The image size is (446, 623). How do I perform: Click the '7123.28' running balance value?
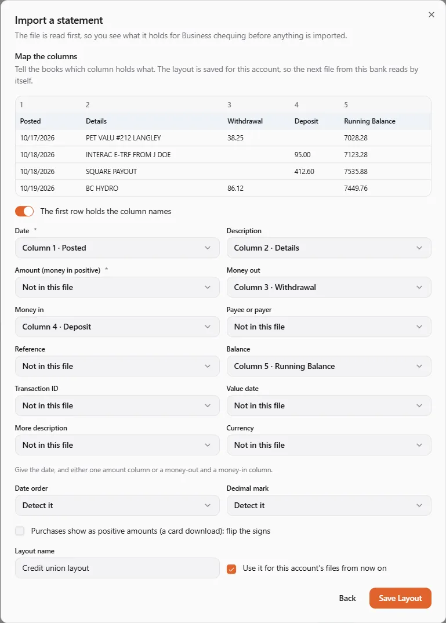tap(356, 154)
